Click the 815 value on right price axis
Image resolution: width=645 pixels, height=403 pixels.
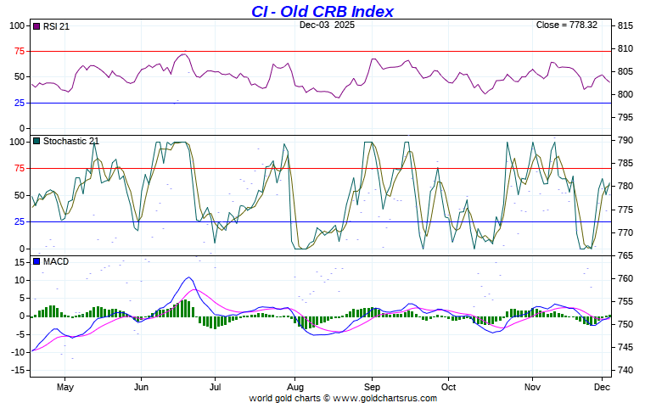click(626, 25)
